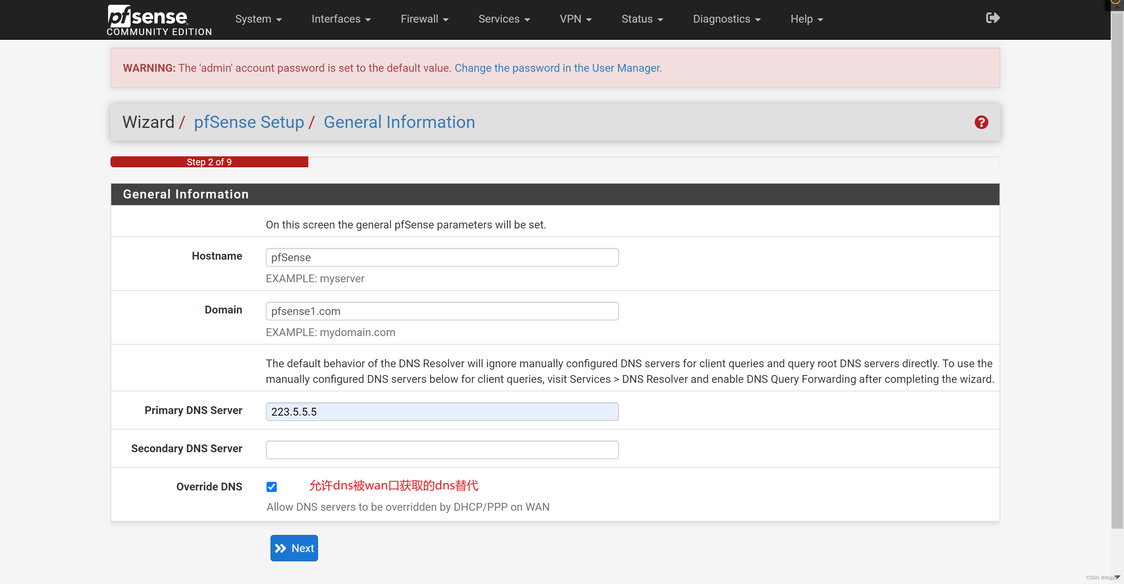Toggle the Override DNS checkbox
Viewport: 1124px width, 584px height.
271,487
